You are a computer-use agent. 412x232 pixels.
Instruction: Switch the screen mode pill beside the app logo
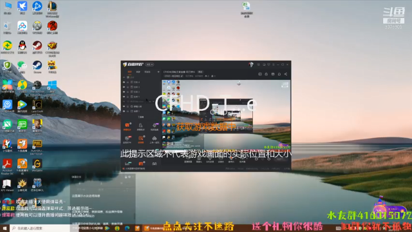150,64
